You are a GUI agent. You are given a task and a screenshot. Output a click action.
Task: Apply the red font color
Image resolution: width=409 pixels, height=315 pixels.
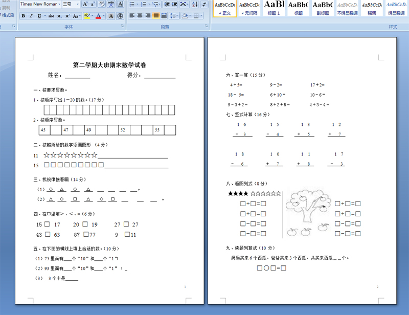point(98,16)
